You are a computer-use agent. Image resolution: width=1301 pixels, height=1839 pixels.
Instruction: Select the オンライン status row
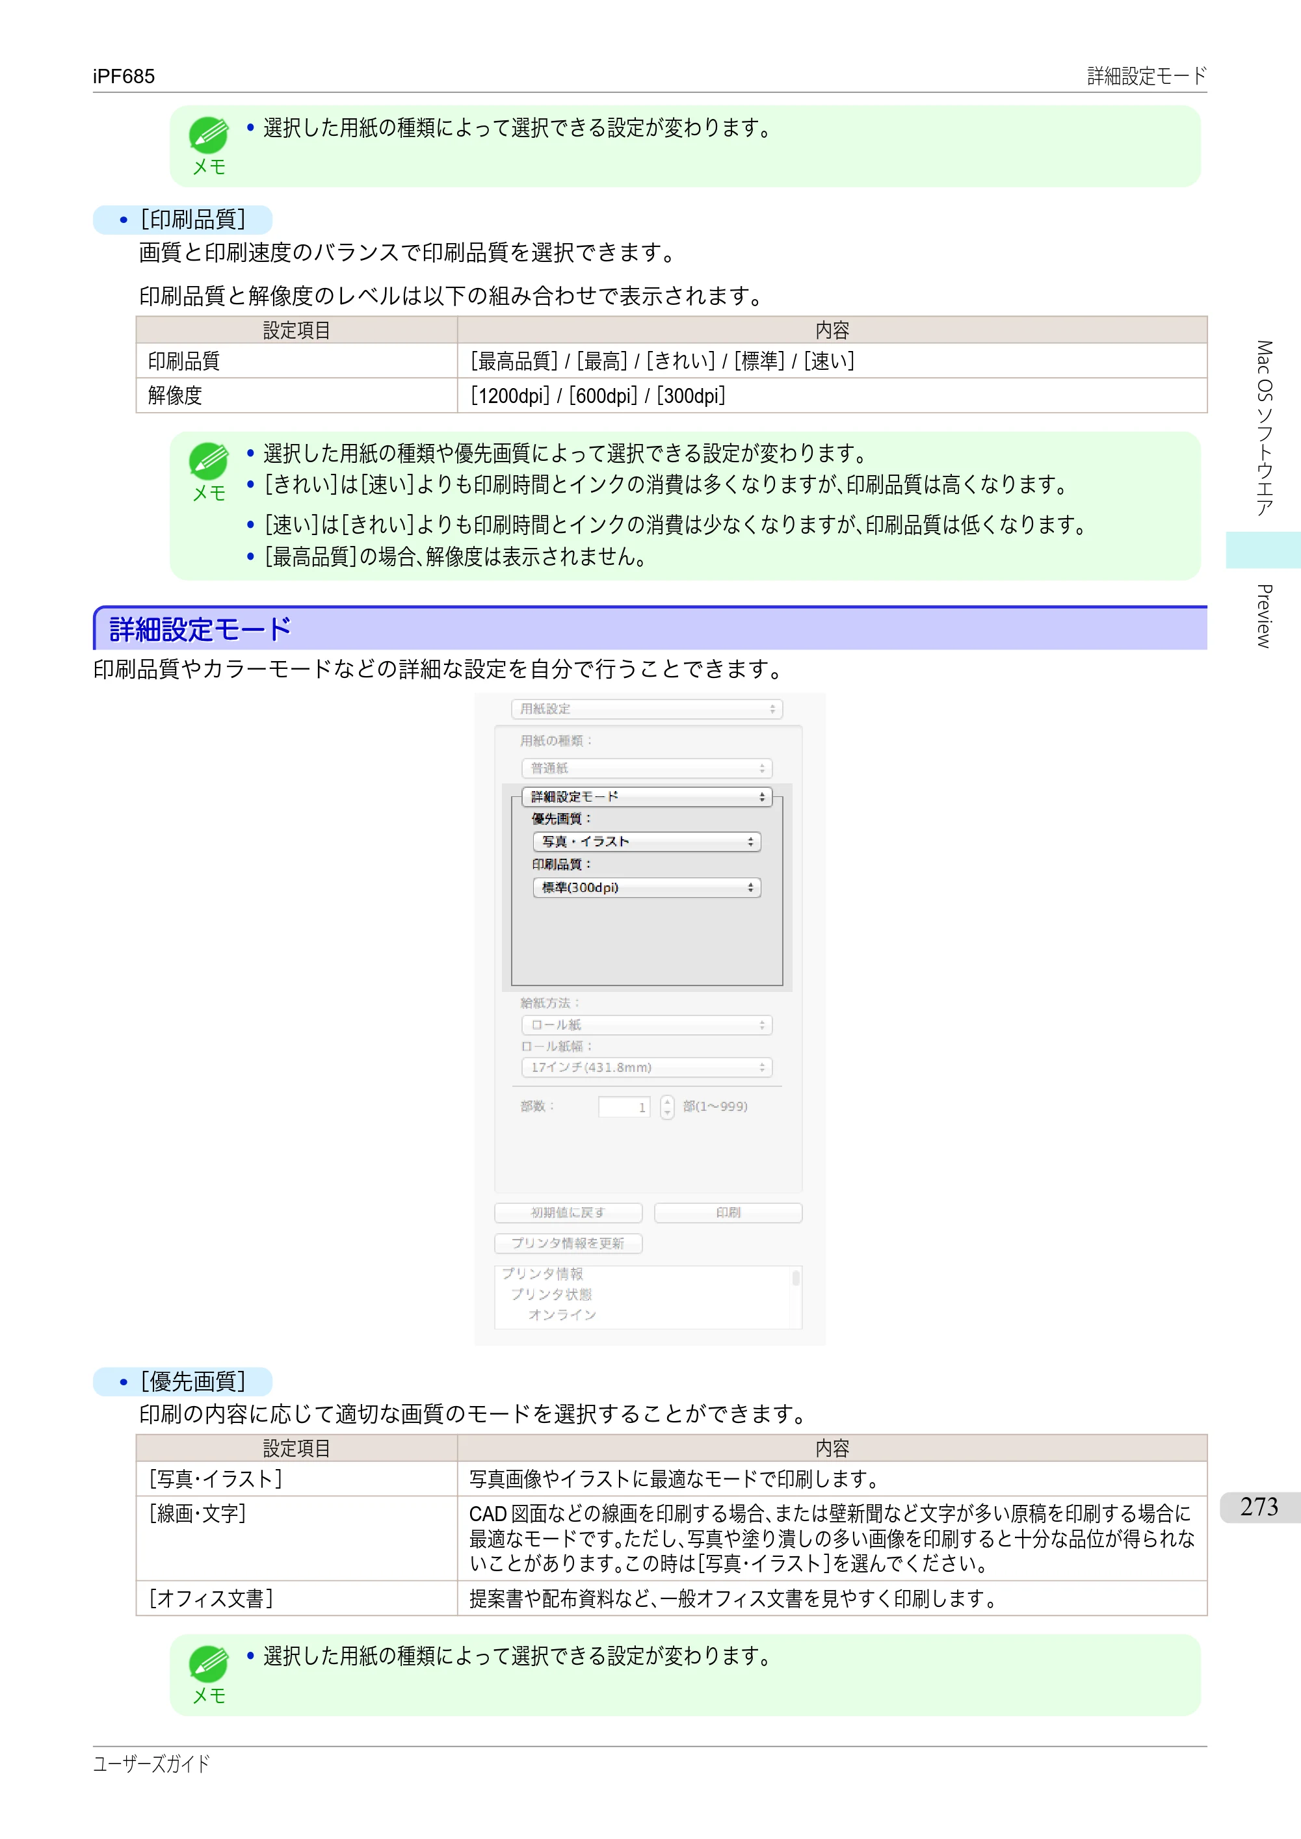[x=562, y=1315]
